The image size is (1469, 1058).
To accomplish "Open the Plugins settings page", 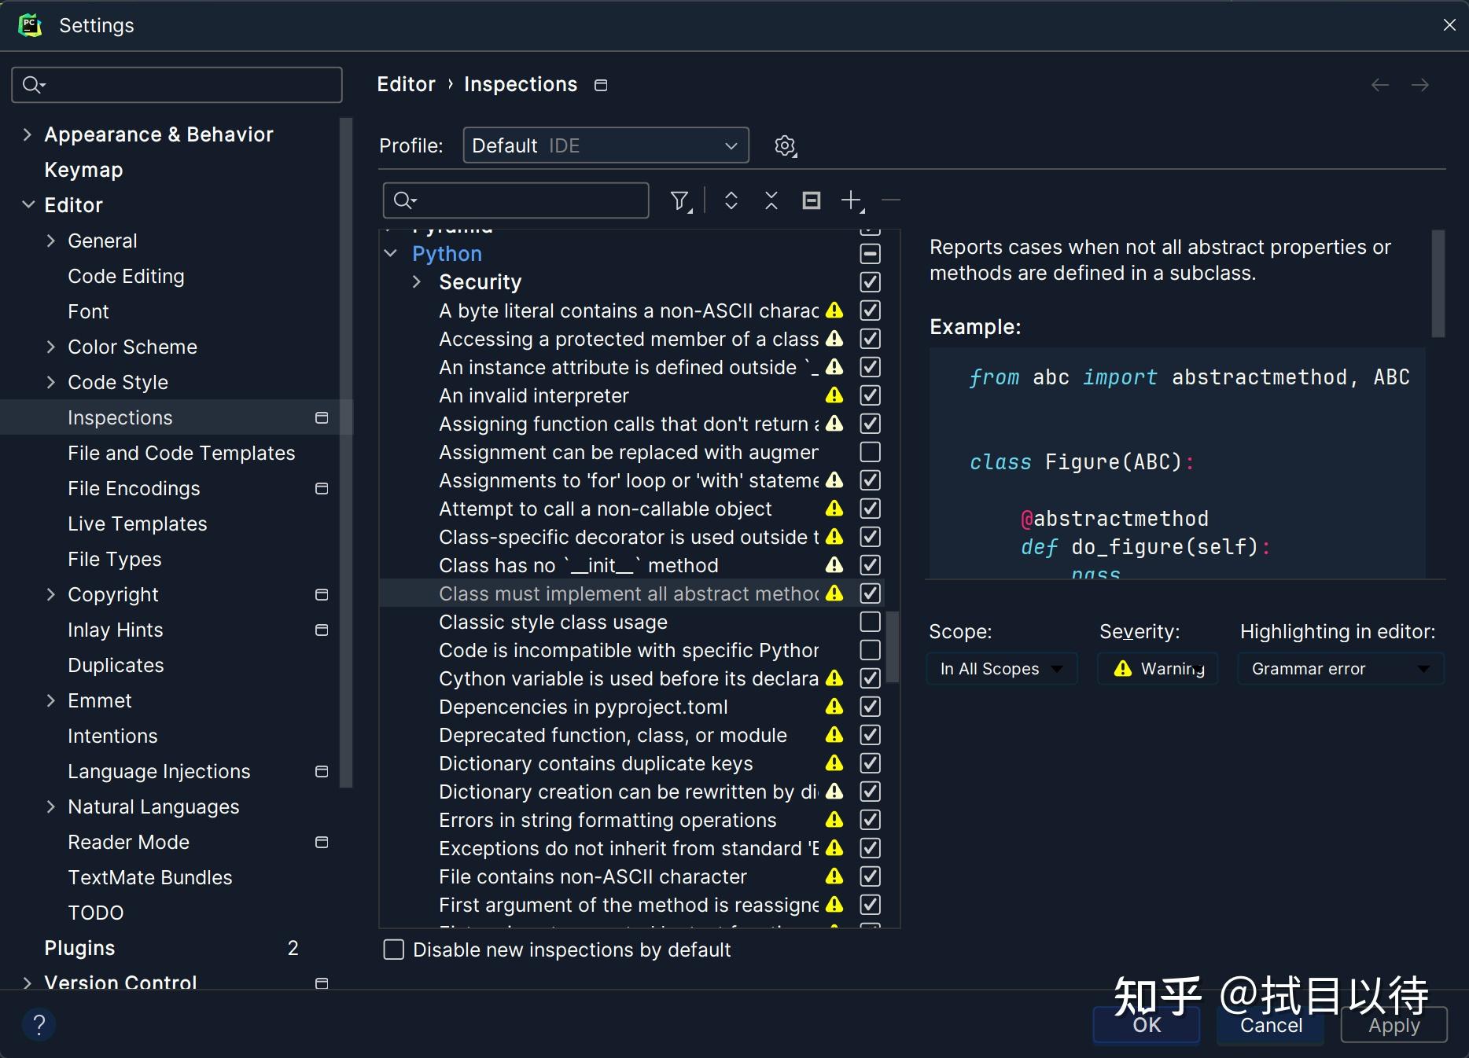I will [79, 948].
